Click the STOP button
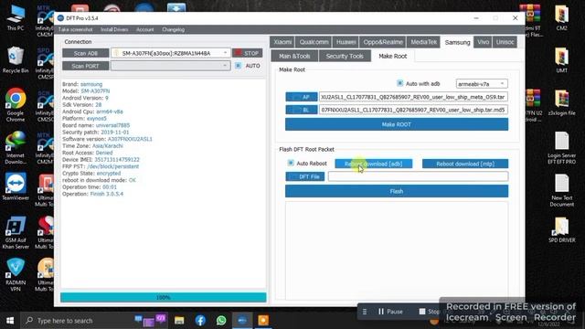Screen dimensions: 585x329 [247, 53]
